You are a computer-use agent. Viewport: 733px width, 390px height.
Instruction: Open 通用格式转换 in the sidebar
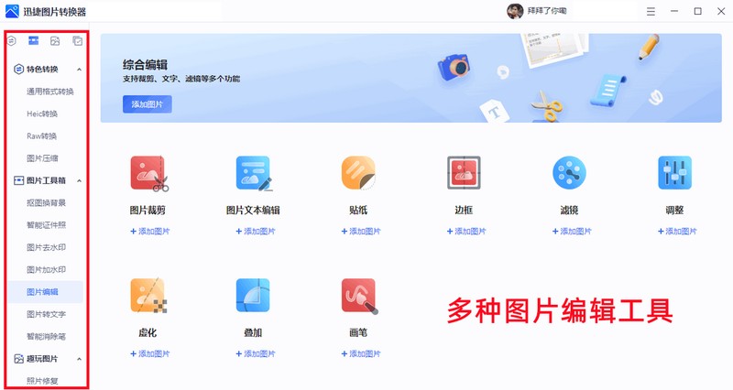coord(50,92)
